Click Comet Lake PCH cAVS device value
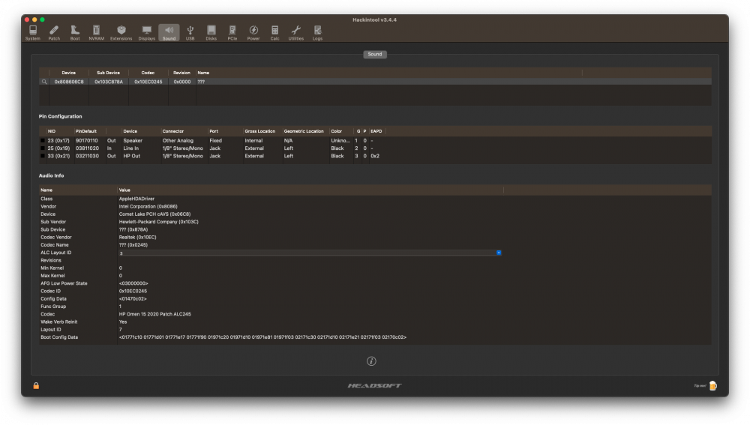The image size is (750, 425). click(x=154, y=214)
